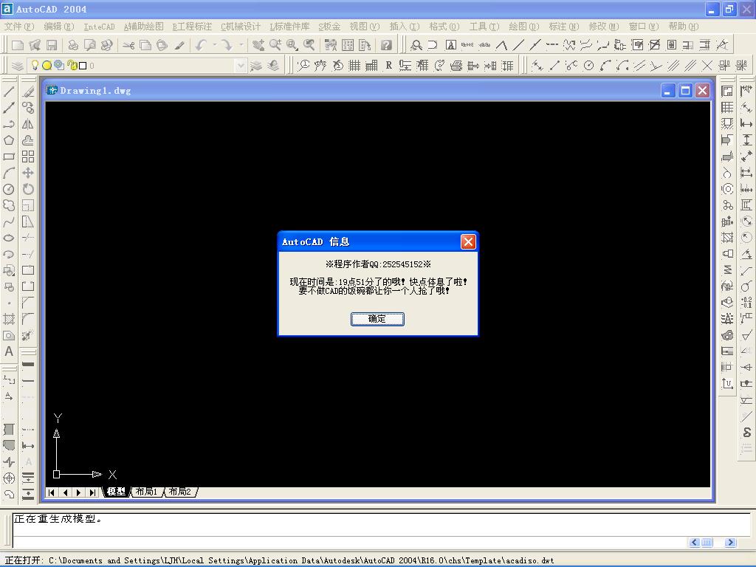Screen dimensions: 756x567
Task: Click the New drawing icon
Action: 18,45
